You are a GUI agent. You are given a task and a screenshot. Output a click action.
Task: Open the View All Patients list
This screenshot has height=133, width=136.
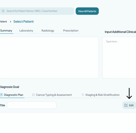tap(87, 11)
